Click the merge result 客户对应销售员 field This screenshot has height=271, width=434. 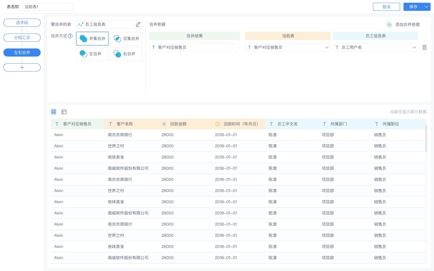coord(195,47)
